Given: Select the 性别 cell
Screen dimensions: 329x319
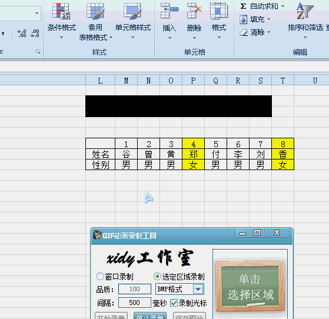Looking at the screenshot, I should pyautogui.click(x=100, y=165).
